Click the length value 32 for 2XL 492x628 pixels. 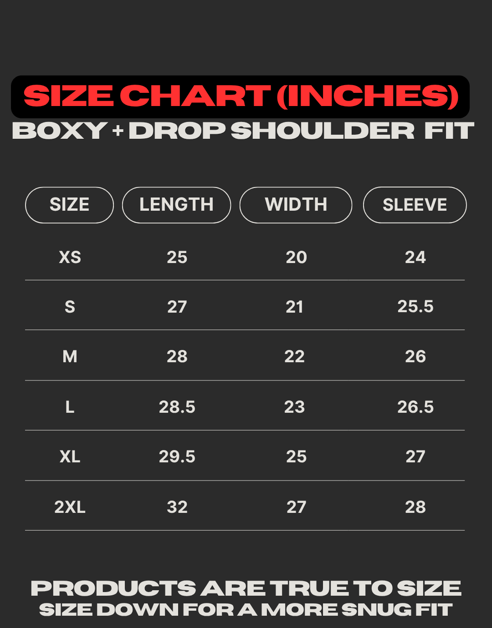pyautogui.click(x=177, y=507)
